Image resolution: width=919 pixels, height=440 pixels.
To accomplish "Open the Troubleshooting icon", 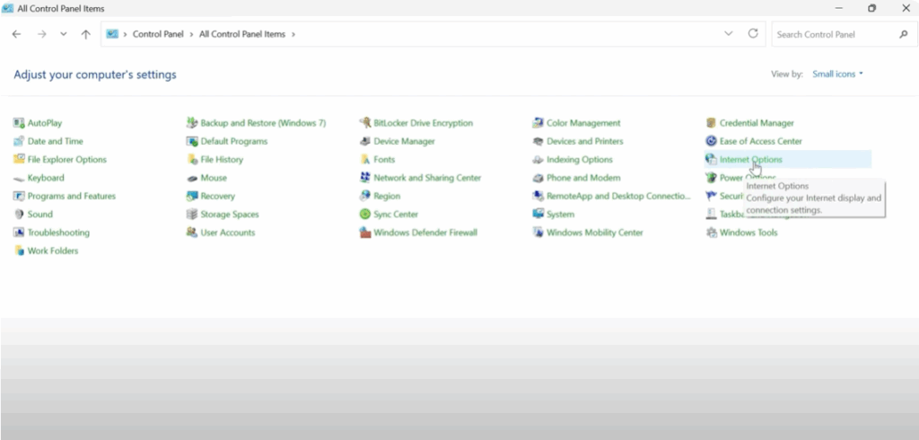I will 19,233.
